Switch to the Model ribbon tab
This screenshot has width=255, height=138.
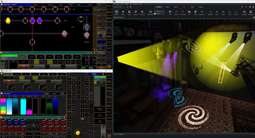167,7
